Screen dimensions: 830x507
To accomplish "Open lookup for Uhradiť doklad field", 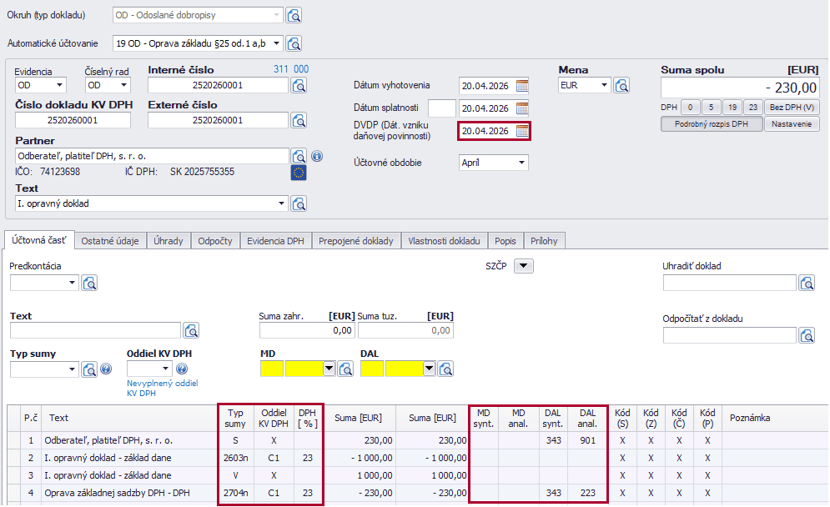I will (807, 283).
